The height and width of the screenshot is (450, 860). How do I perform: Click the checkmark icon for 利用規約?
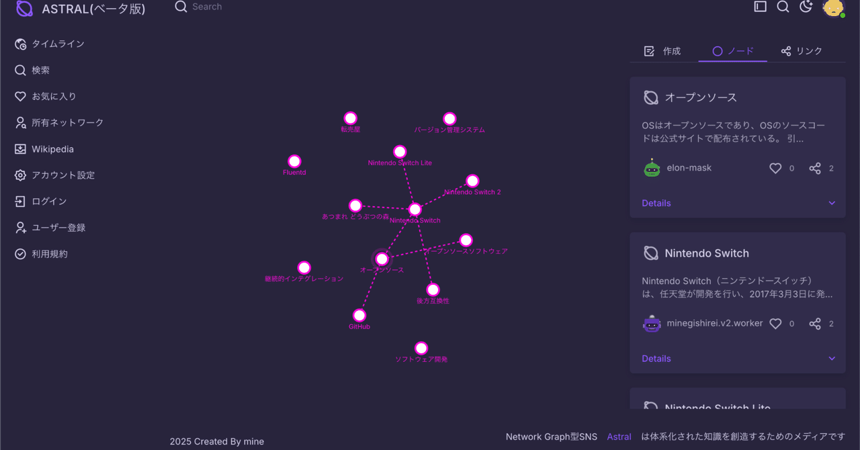(x=20, y=254)
